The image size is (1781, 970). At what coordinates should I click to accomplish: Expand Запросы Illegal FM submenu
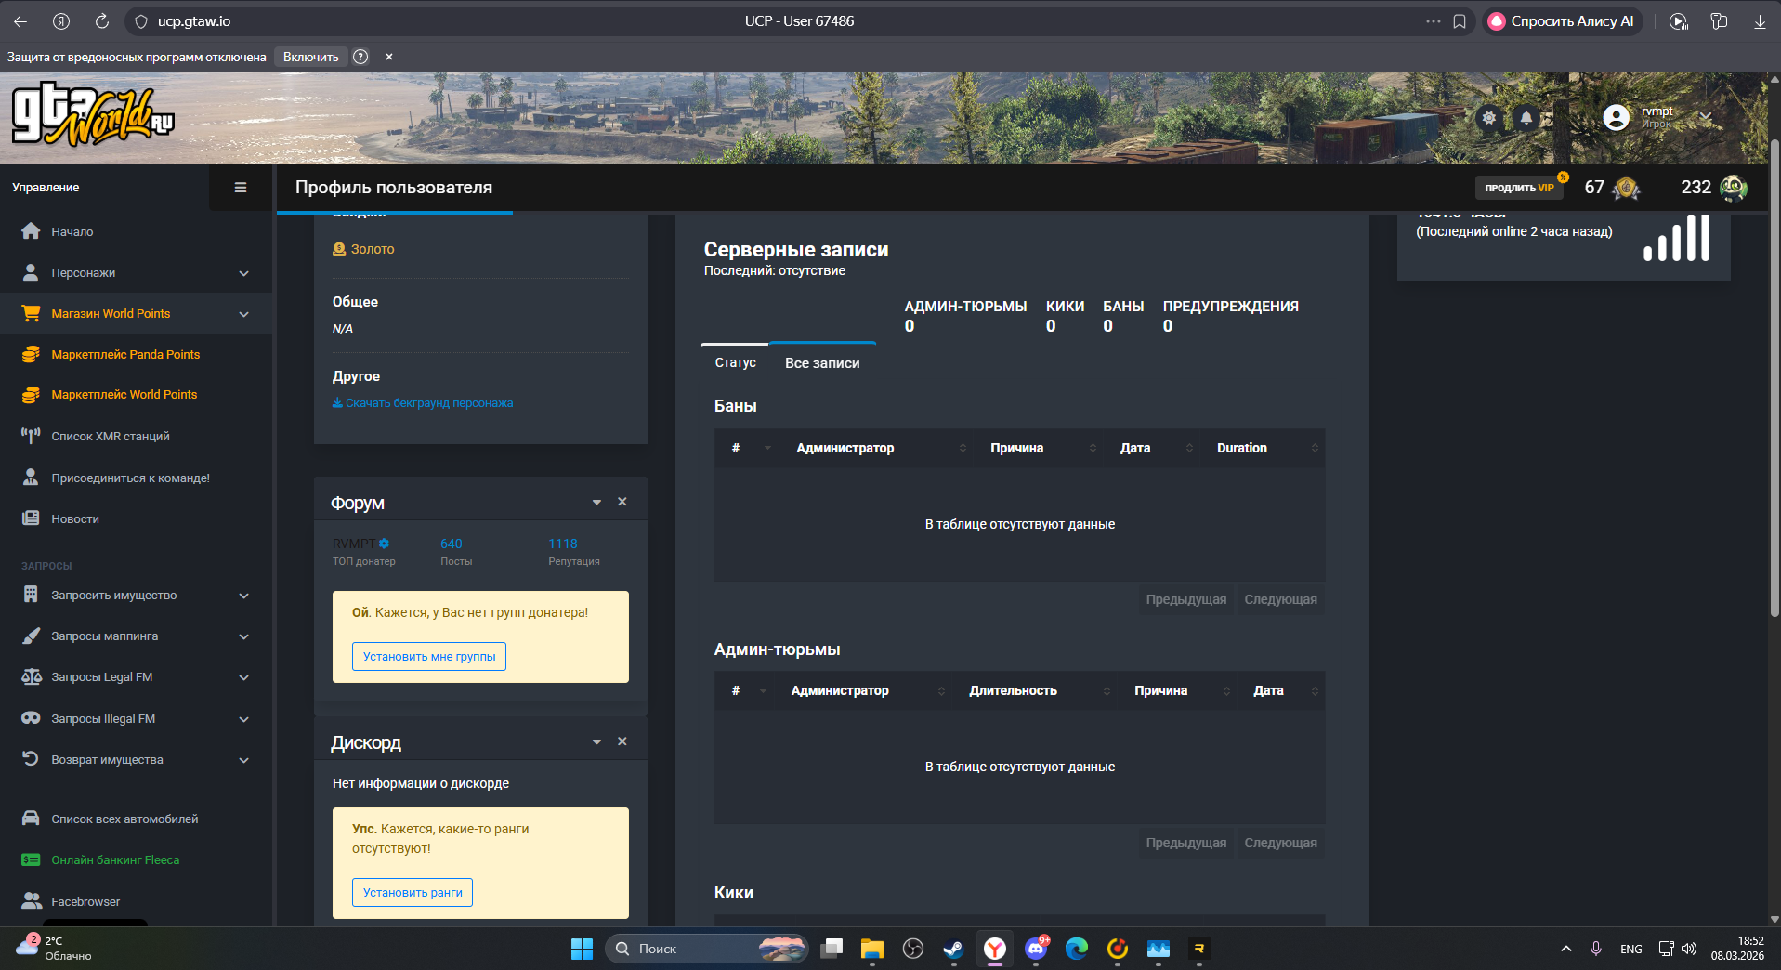136,718
